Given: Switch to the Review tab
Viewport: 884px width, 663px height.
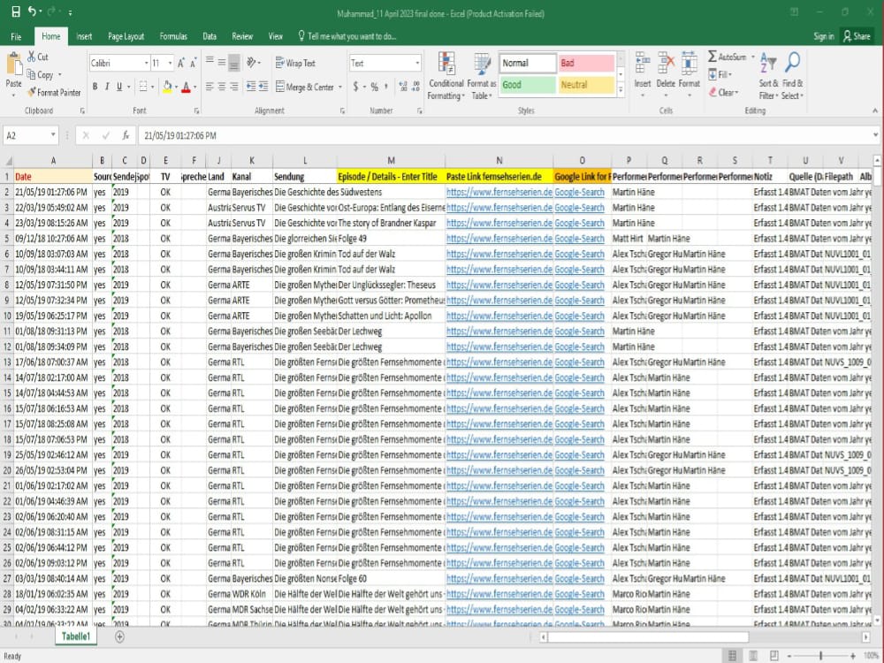Looking at the screenshot, I should 242,36.
